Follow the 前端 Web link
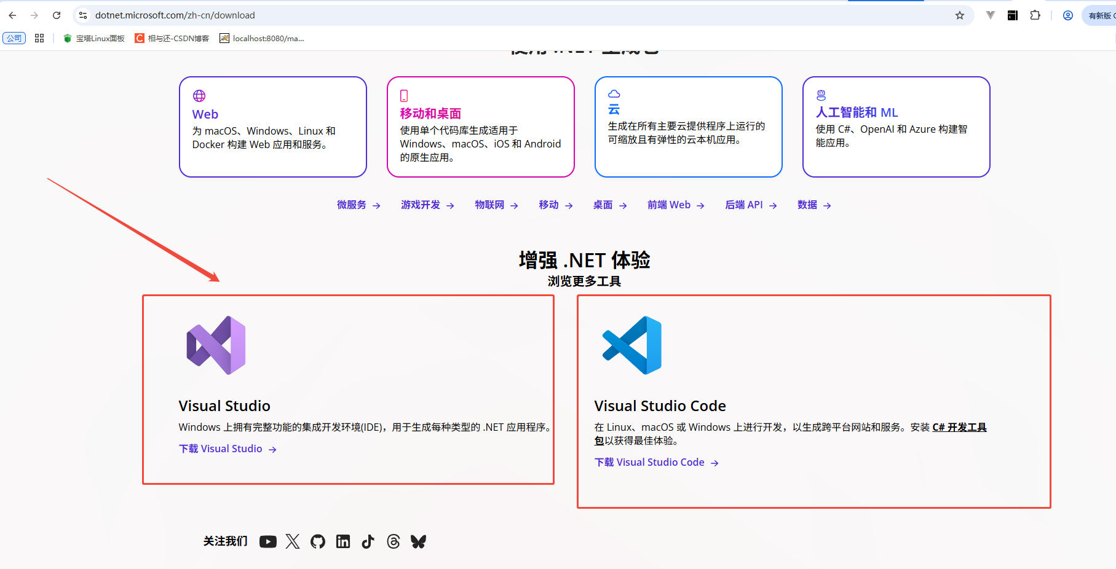The height and width of the screenshot is (569, 1116). pyautogui.click(x=676, y=205)
